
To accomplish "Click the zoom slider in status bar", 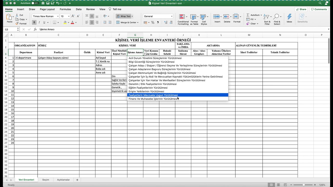I will [303, 185].
